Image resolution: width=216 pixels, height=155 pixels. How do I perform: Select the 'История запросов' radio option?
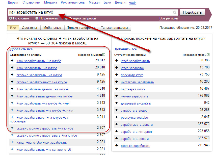pos(66,18)
